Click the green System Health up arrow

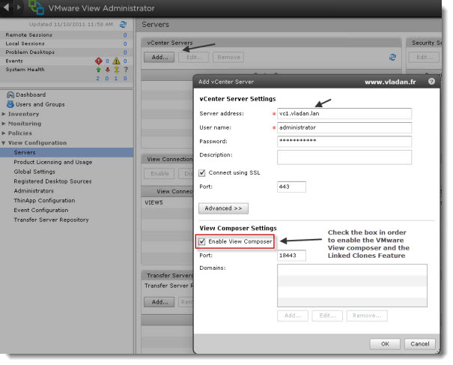tap(99, 70)
